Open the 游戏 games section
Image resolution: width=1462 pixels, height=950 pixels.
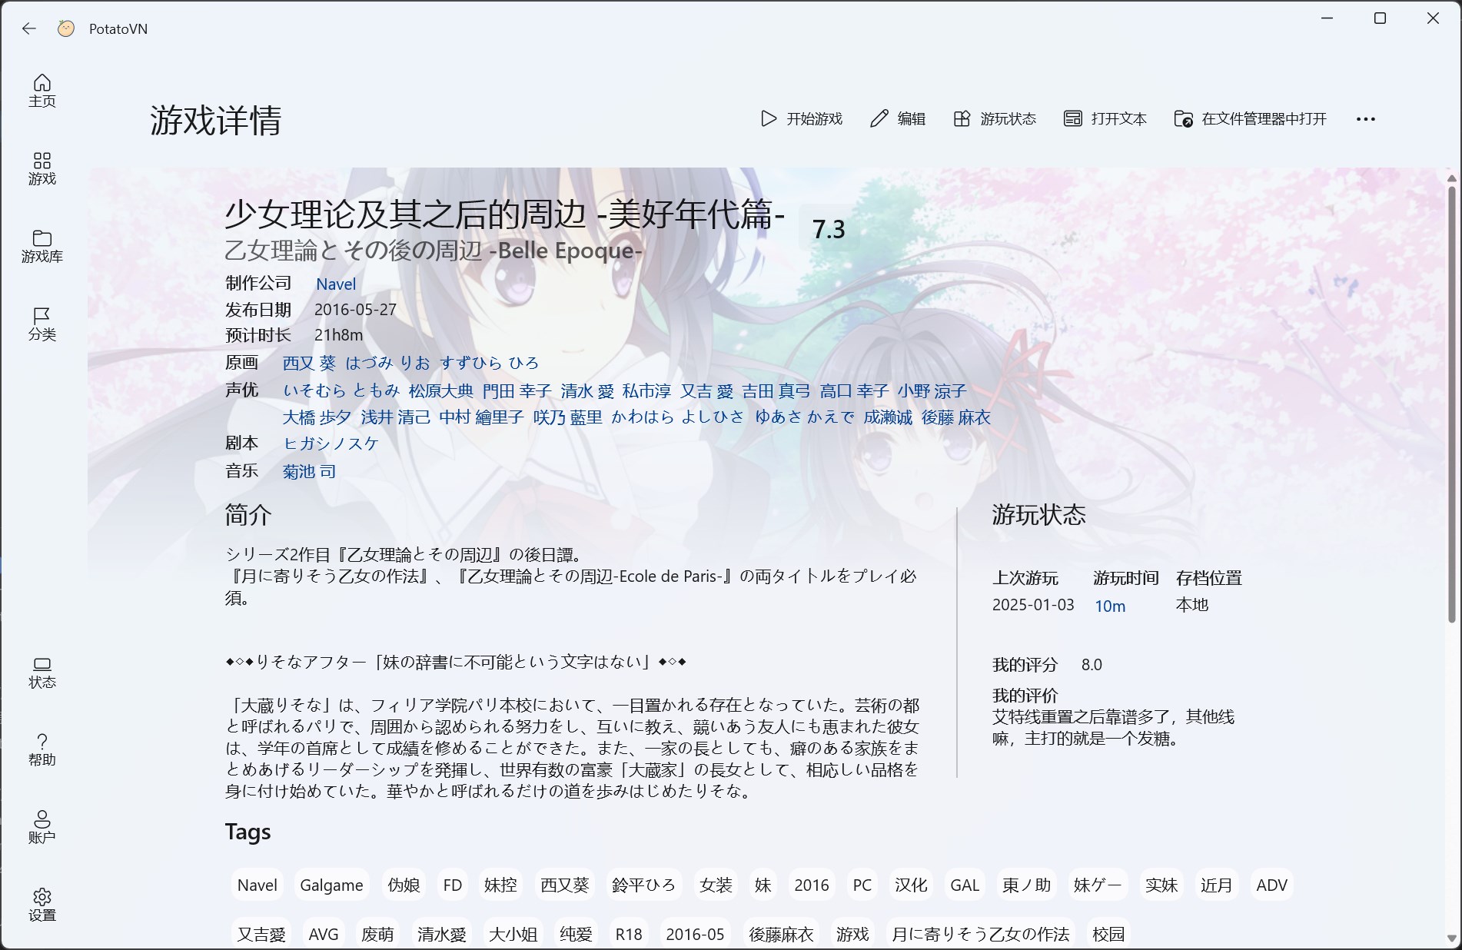coord(42,168)
